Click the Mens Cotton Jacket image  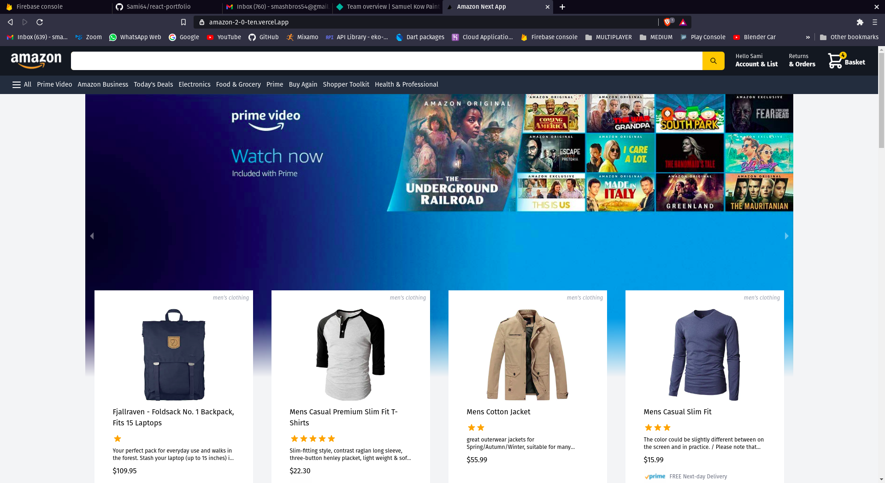(x=528, y=354)
